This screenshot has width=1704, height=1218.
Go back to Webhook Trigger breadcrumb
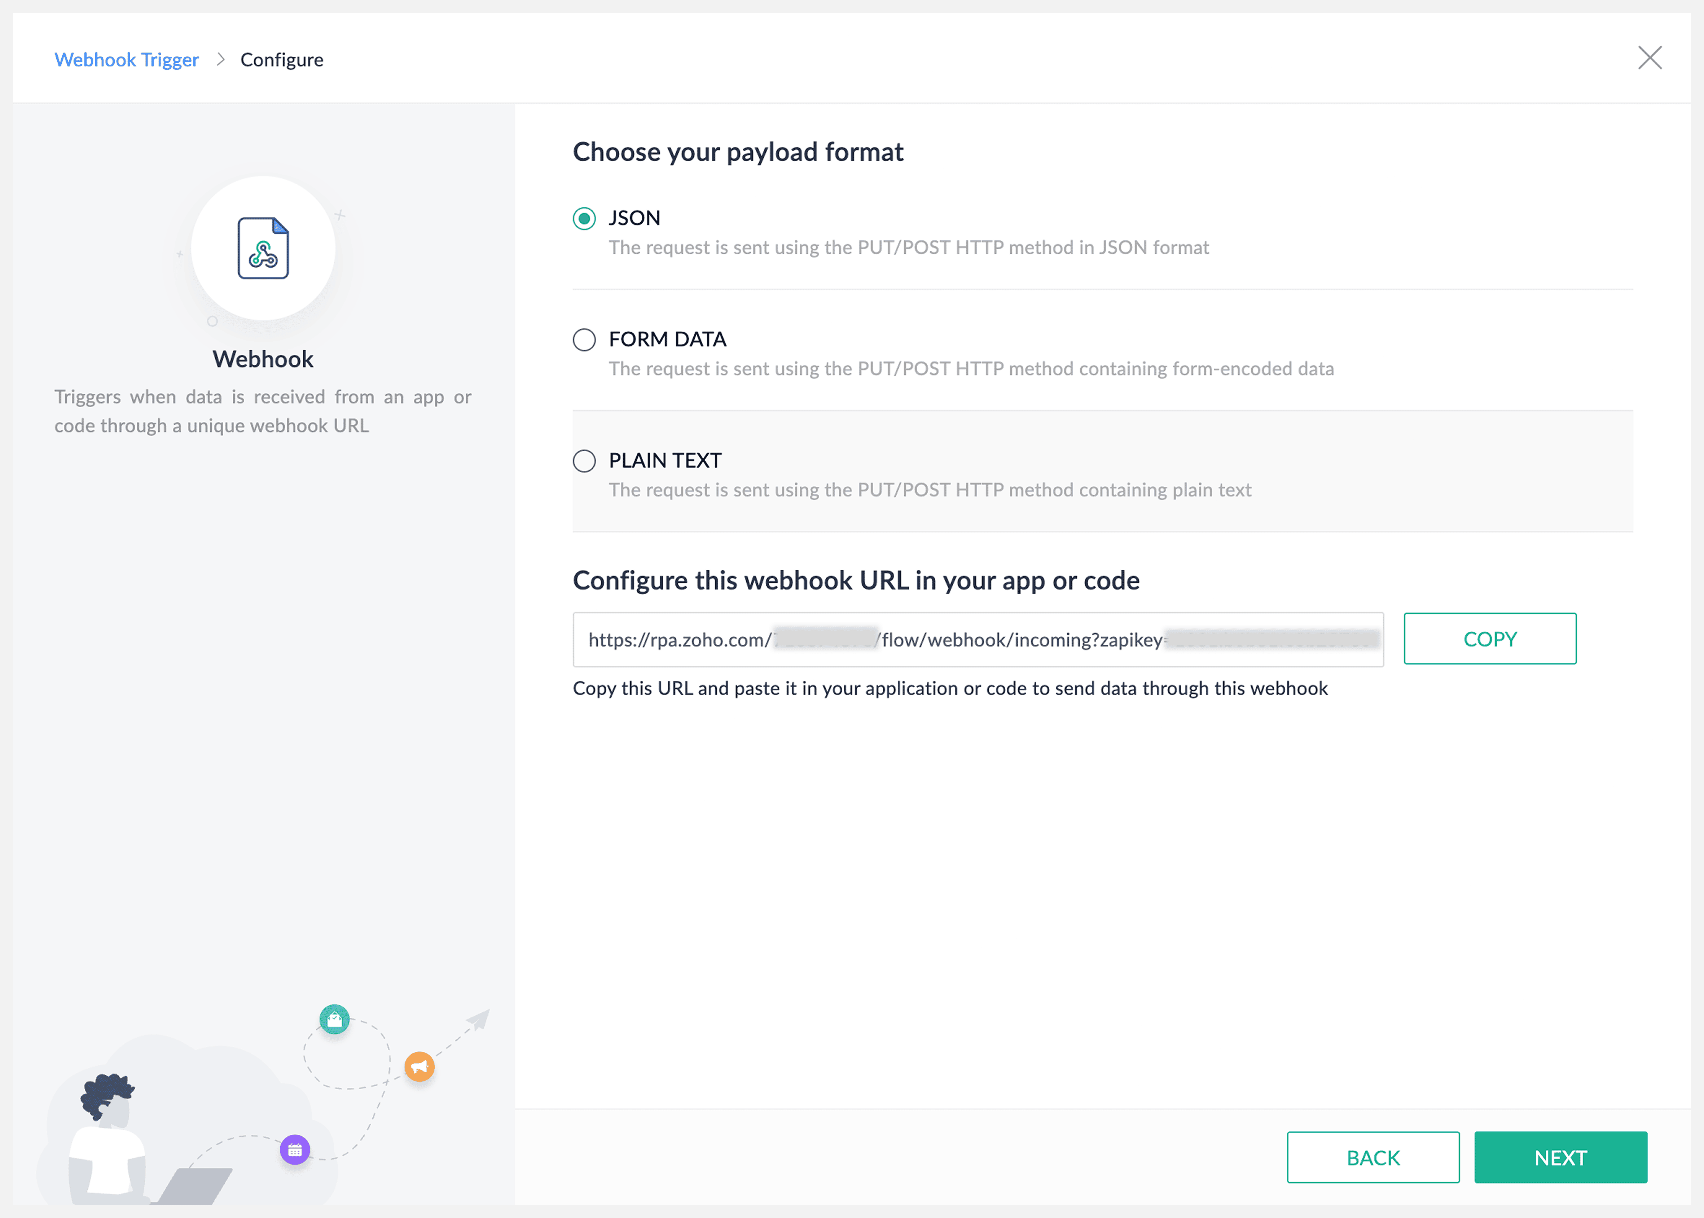pyautogui.click(x=126, y=59)
